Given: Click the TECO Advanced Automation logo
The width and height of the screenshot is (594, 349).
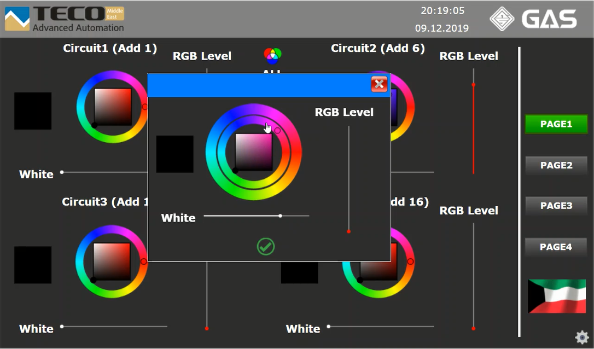Looking at the screenshot, I should click(65, 19).
